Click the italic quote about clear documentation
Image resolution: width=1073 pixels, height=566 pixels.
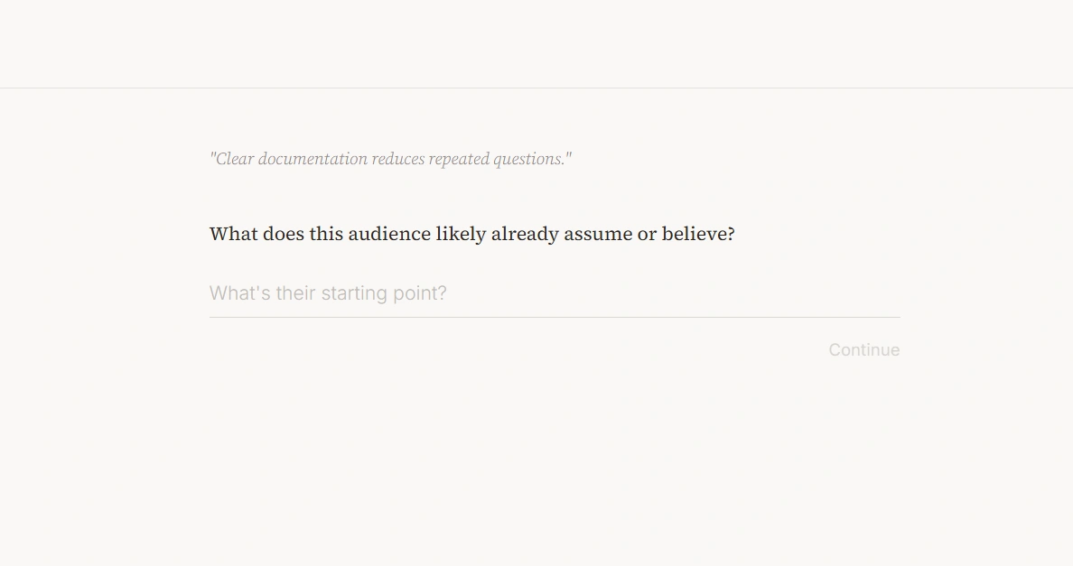pyautogui.click(x=390, y=160)
